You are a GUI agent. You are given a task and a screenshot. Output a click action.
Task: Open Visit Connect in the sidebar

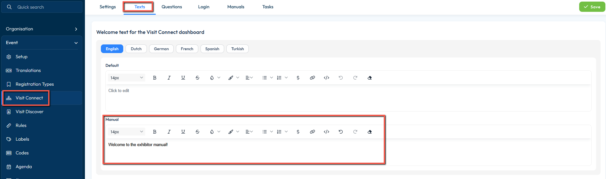click(42, 98)
